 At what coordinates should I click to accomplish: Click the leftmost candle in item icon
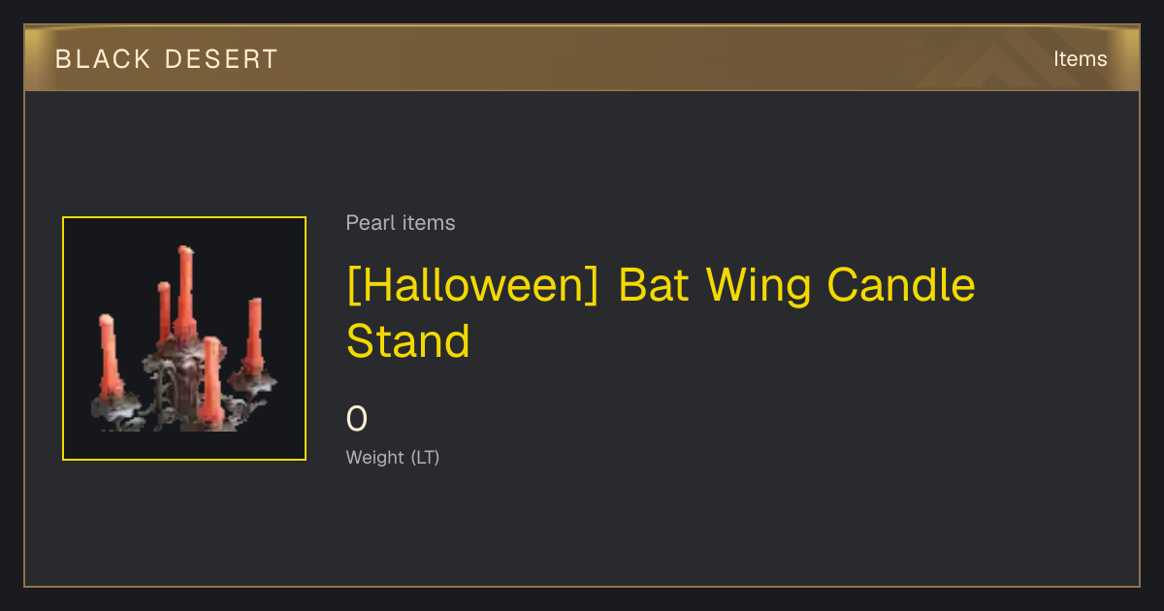tap(108, 355)
